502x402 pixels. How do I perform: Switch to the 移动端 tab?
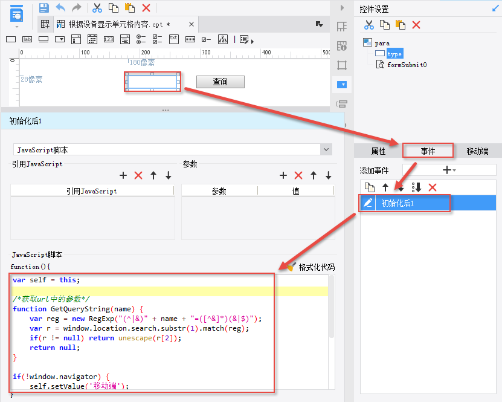[x=477, y=151]
